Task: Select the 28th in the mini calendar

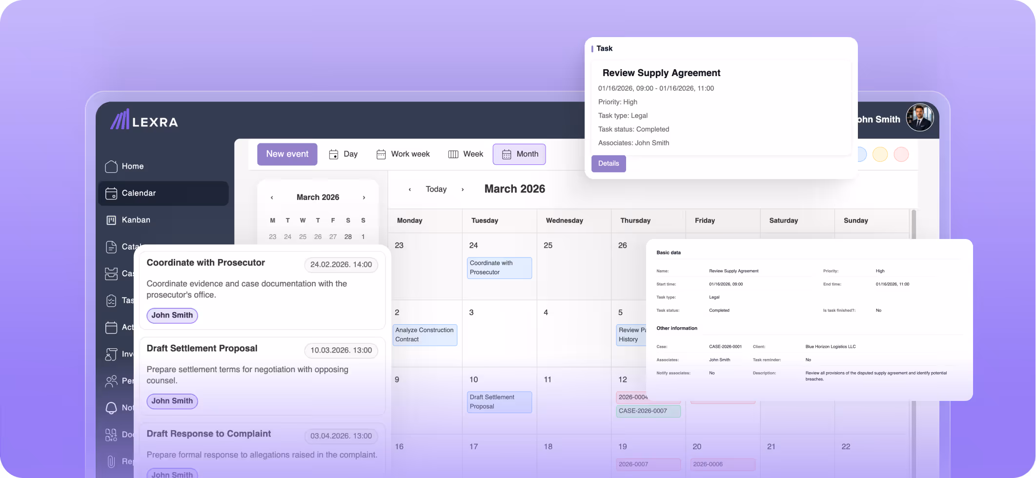Action: 348,237
